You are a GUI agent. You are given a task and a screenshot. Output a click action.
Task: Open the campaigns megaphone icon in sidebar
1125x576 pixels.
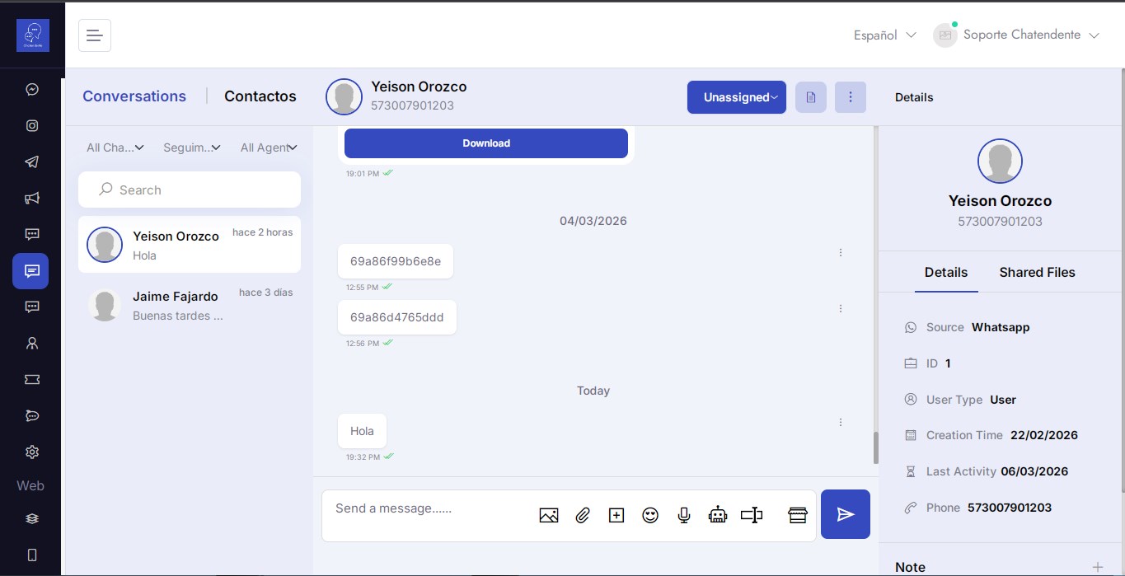30,198
